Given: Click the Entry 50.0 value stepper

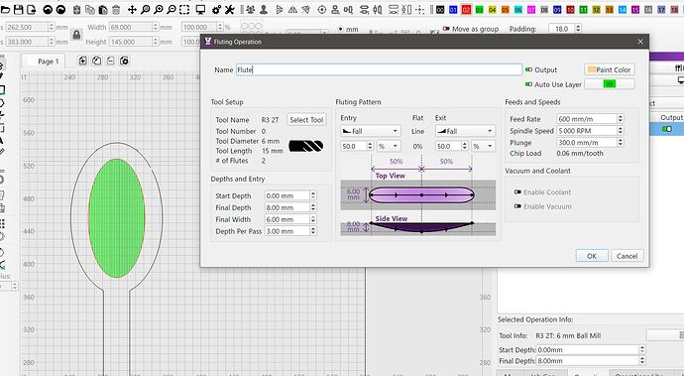Looking at the screenshot, I should point(370,146).
